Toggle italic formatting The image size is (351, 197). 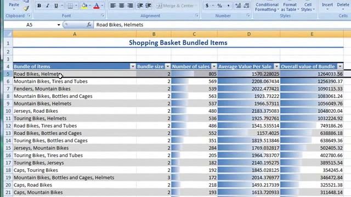[48, 5]
